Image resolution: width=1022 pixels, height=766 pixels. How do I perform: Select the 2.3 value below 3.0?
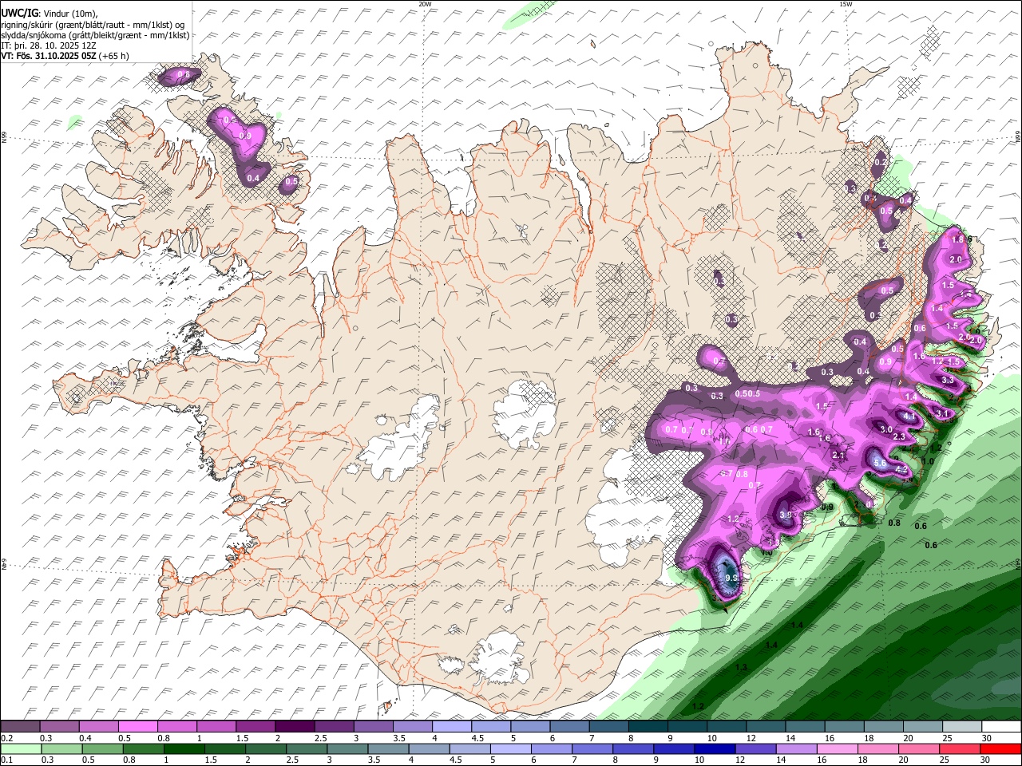[899, 436]
